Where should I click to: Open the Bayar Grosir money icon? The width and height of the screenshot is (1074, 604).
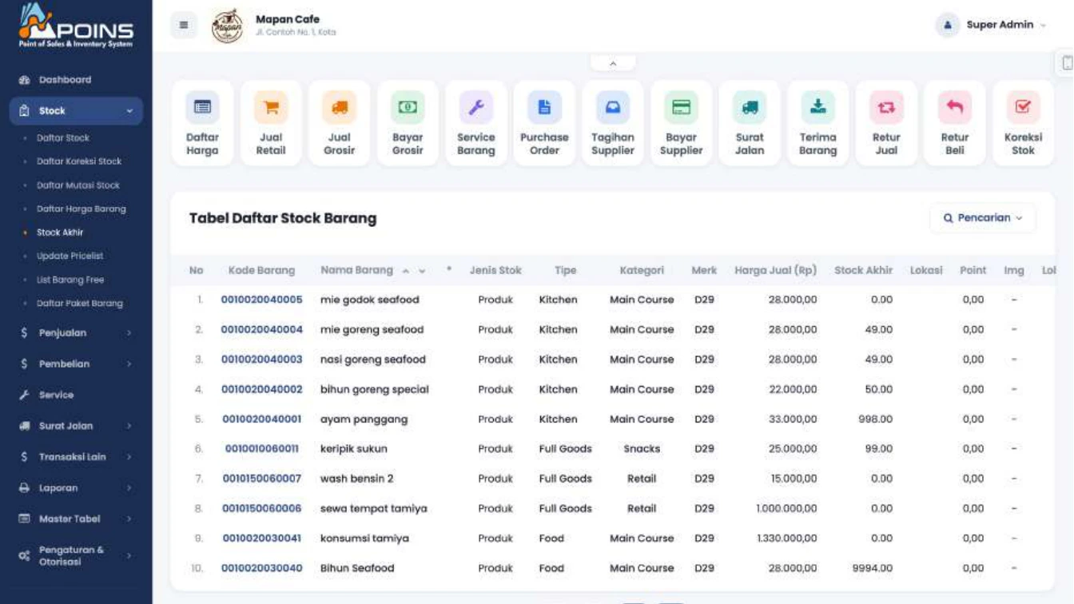tap(408, 107)
